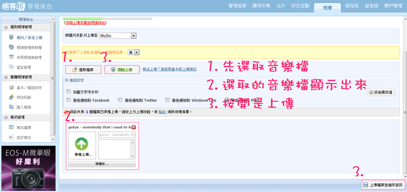The width and height of the screenshot is (407, 192).
Task: Open 樣式選擇 in the sidebar
Action: [23, 128]
